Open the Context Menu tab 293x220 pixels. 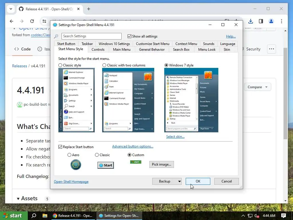[x=186, y=44]
